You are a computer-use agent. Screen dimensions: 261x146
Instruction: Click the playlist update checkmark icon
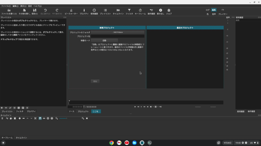(10, 108)
